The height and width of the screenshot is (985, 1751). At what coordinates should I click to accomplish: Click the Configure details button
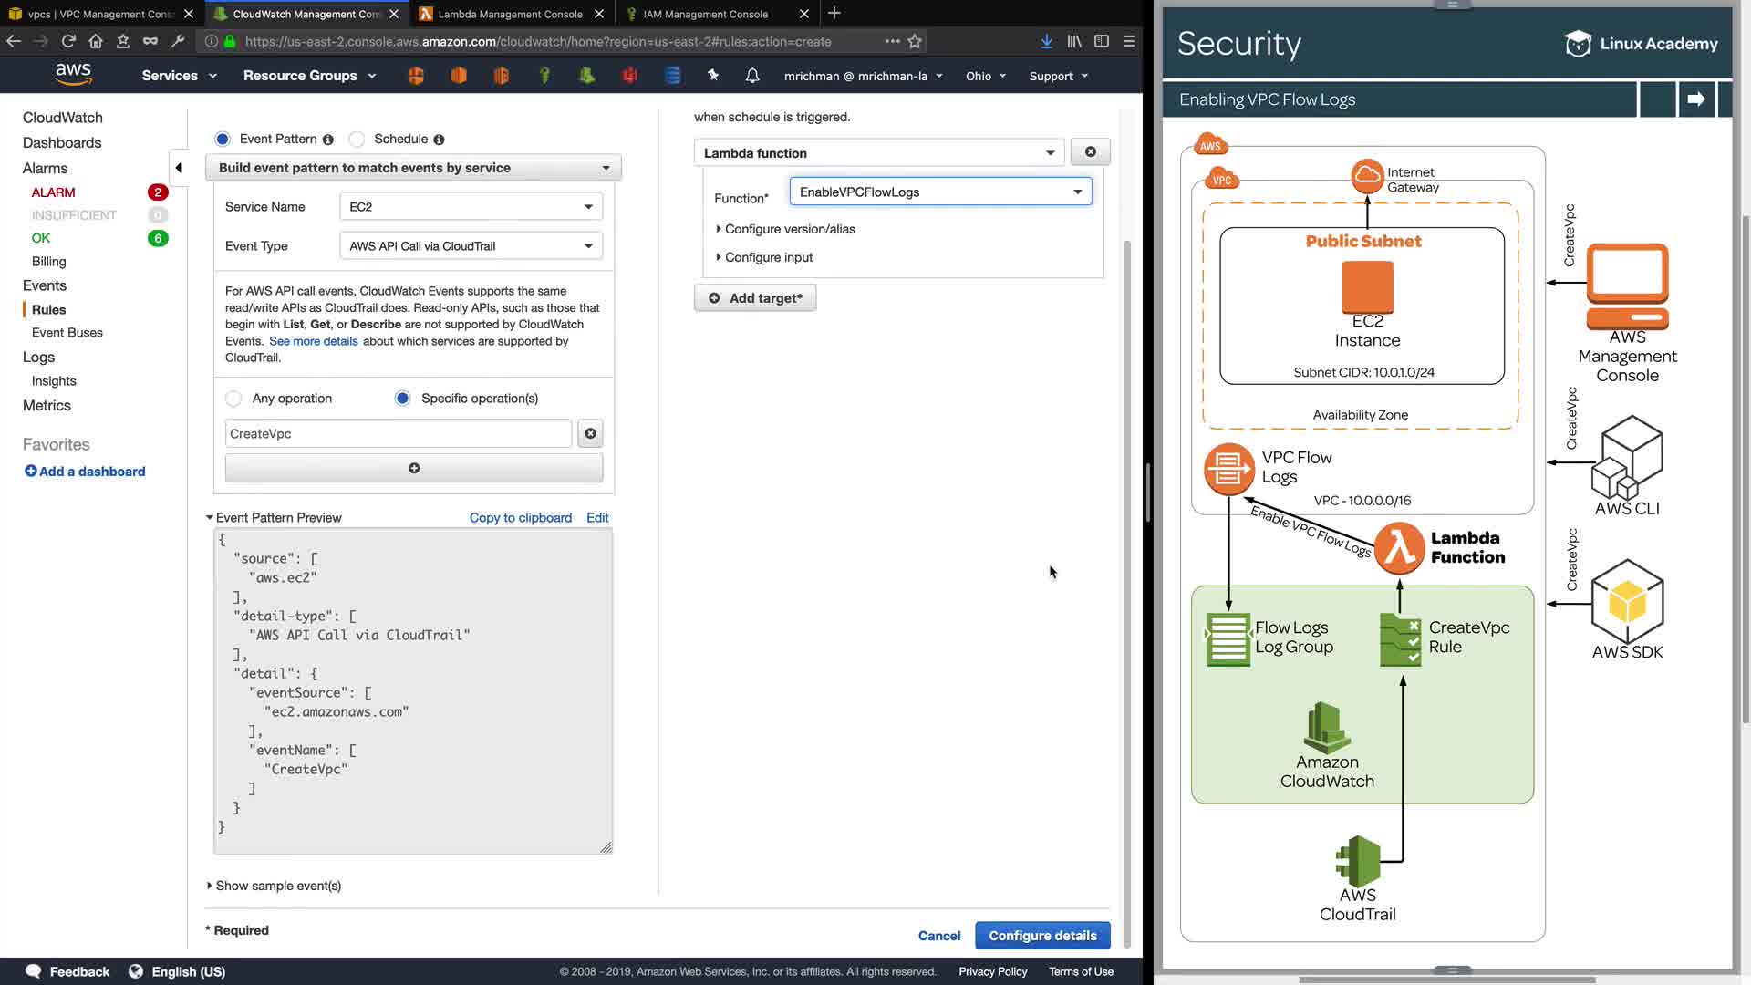pyautogui.click(x=1042, y=936)
